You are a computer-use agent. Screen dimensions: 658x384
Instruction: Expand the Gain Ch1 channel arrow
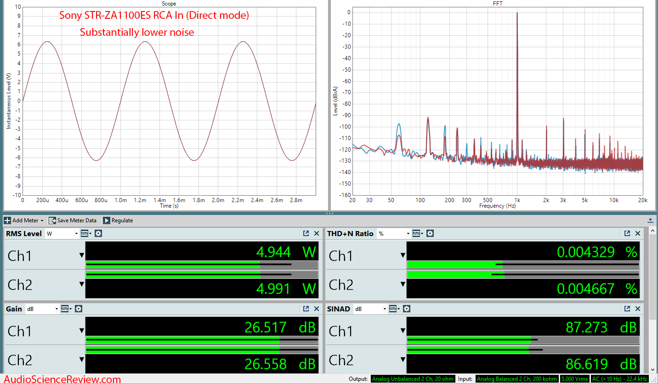82,331
